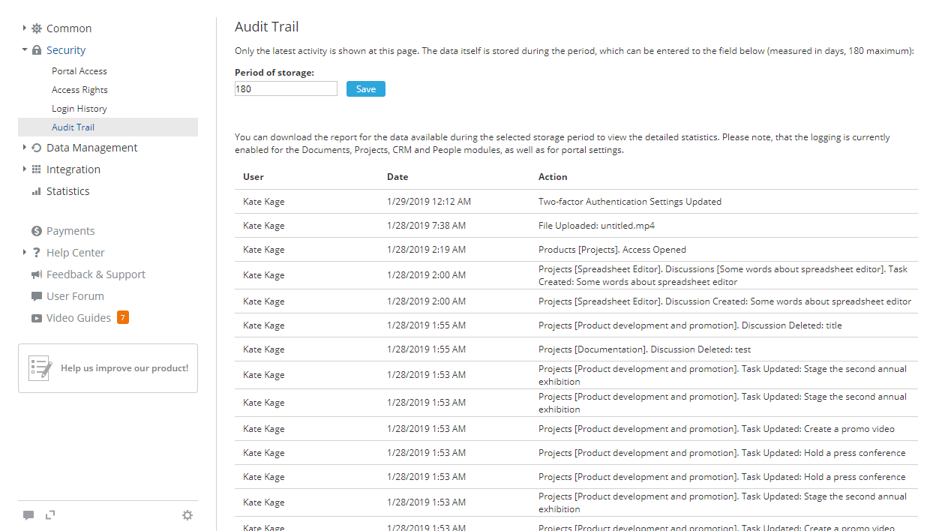
Task: Expand the Data Management section
Action: (x=22, y=148)
